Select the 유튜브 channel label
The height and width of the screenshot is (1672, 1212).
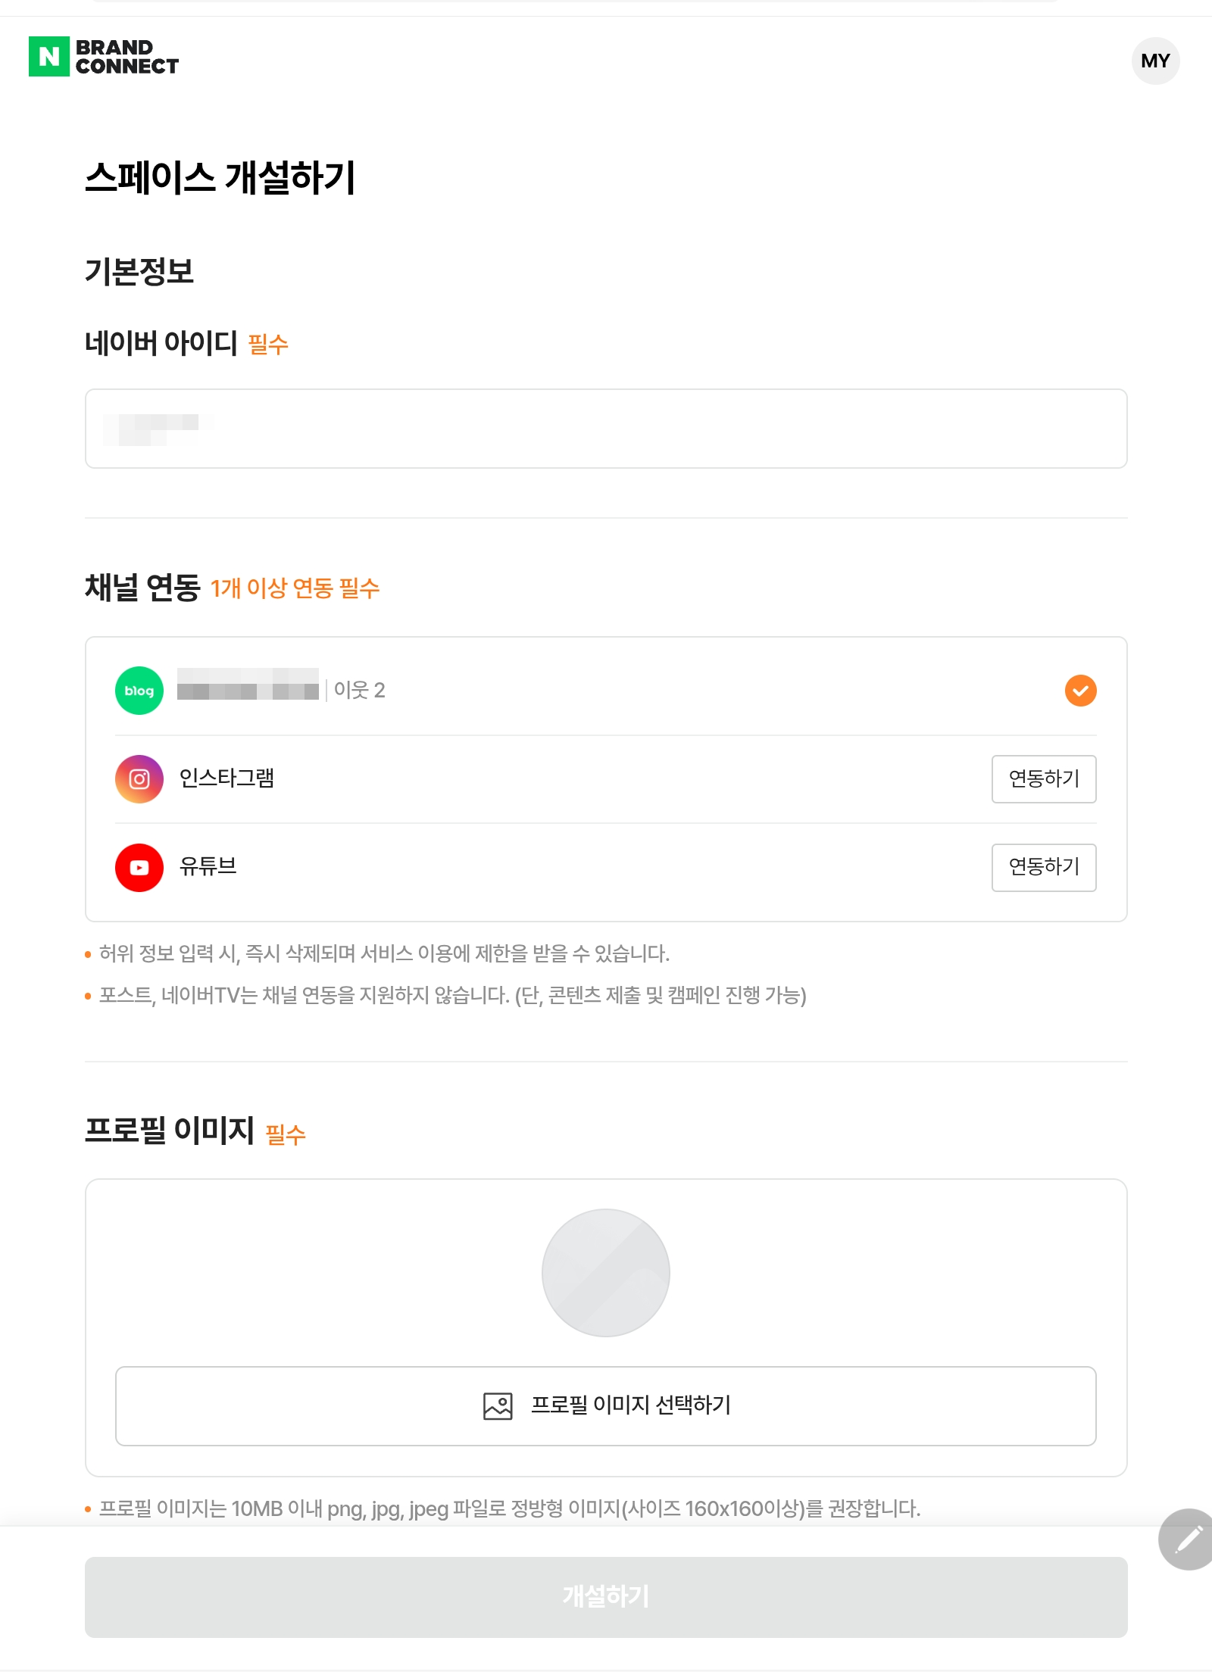point(208,866)
